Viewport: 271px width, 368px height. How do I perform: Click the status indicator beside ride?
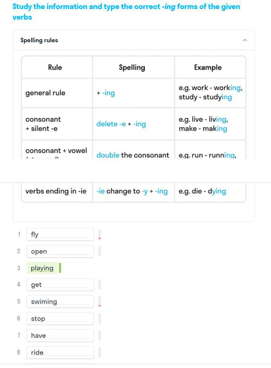(x=100, y=353)
